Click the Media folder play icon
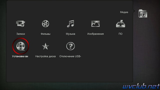The image size is (160, 90). (x=143, y=13)
